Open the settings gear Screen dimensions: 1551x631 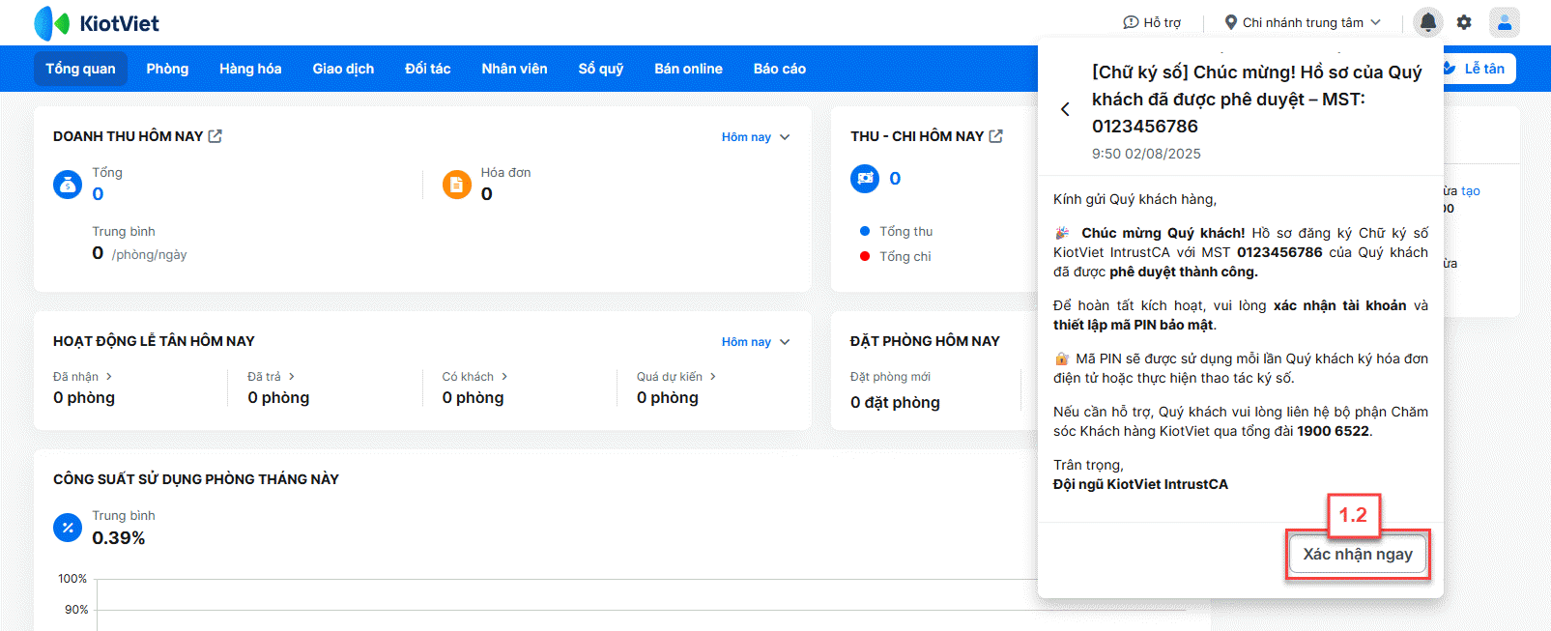point(1464,22)
